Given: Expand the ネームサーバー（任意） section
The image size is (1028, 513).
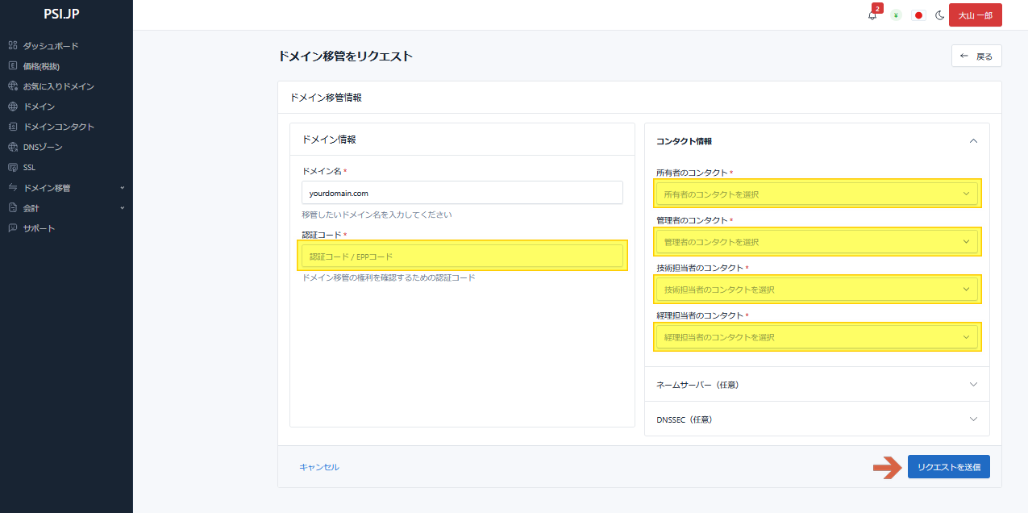Looking at the screenshot, I should 816,385.
